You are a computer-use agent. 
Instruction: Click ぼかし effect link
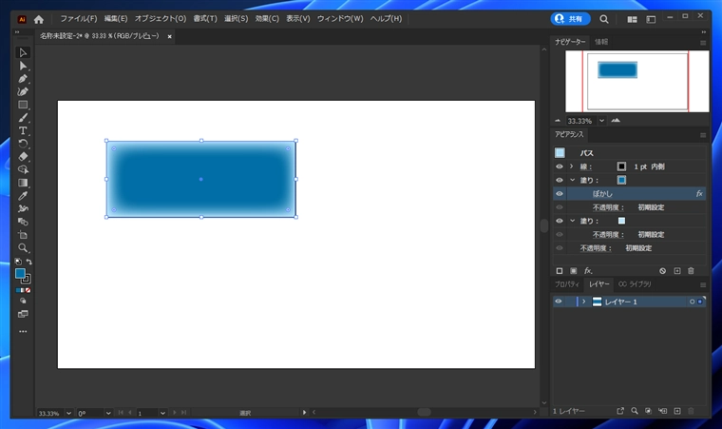click(602, 194)
